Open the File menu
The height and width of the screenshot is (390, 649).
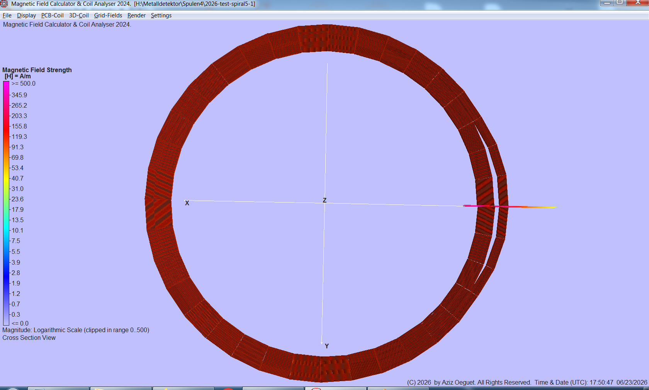(x=7, y=15)
